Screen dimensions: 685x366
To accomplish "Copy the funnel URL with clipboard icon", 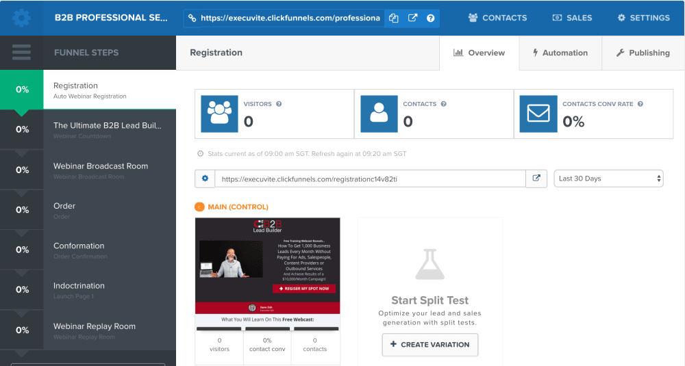I will click(x=394, y=18).
